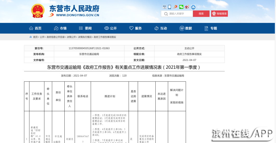Open the 首页 navigation menu item
Image resolution: width=276 pixels, height=143 pixels.
[35, 28]
